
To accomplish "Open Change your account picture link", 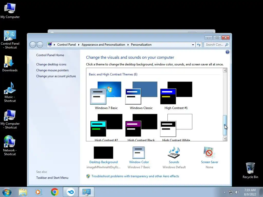I will click(x=56, y=76).
